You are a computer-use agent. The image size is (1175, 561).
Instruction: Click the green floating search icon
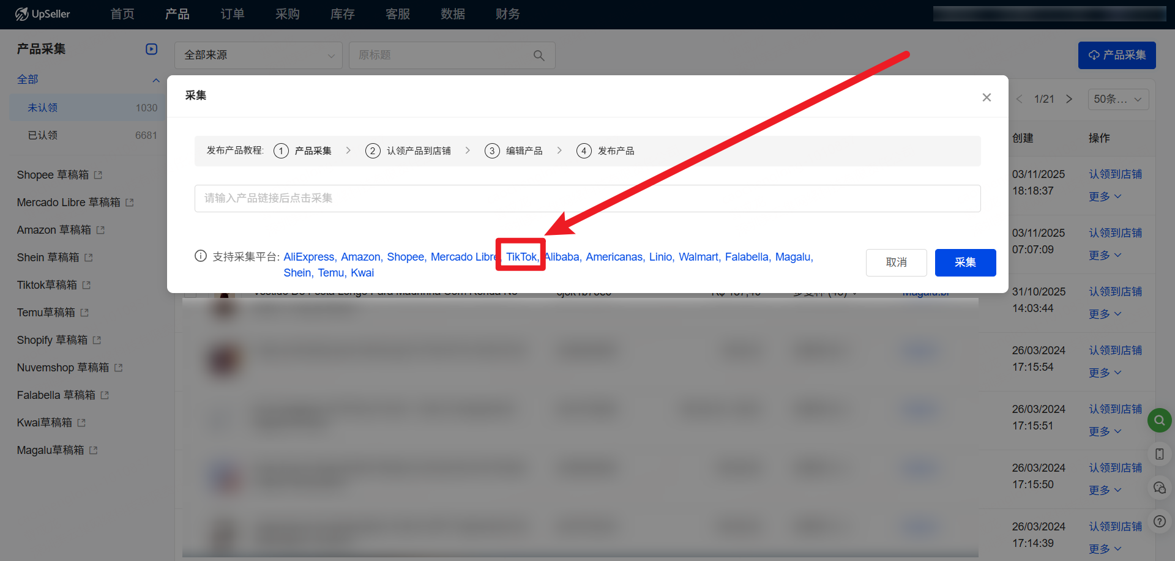1159,420
